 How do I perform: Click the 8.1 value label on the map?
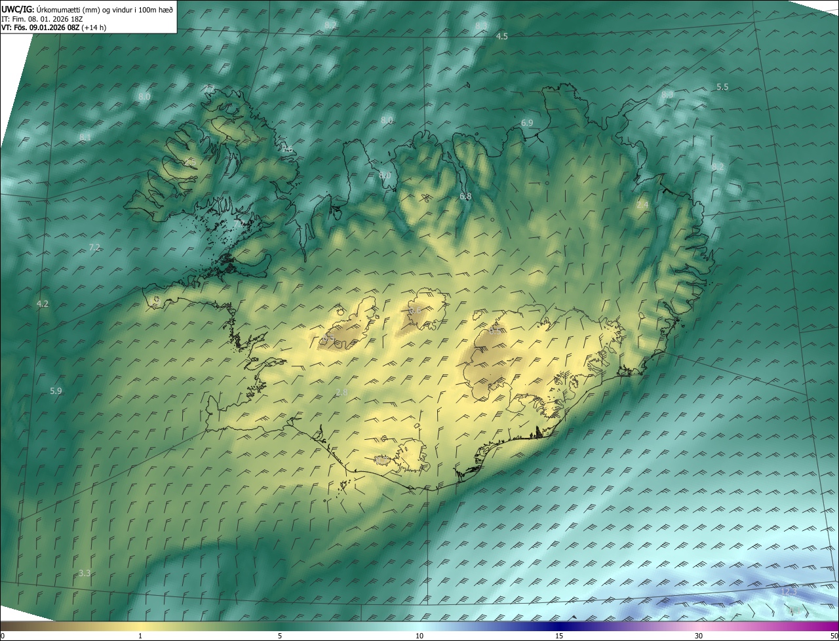pos(85,137)
